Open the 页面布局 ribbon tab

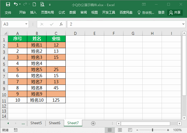pos(48,12)
